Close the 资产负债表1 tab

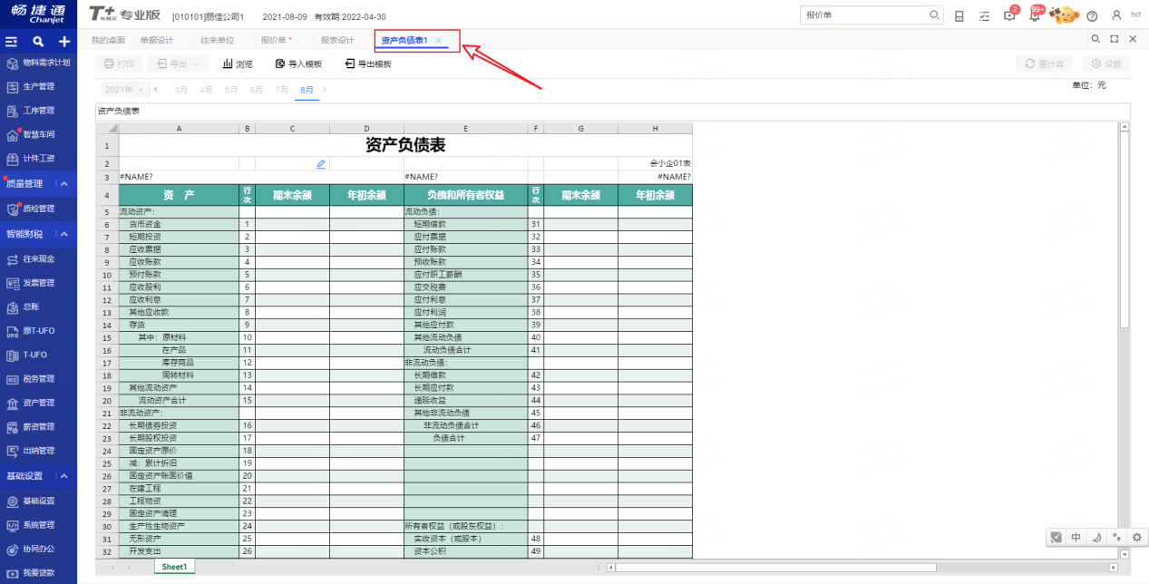pos(438,40)
